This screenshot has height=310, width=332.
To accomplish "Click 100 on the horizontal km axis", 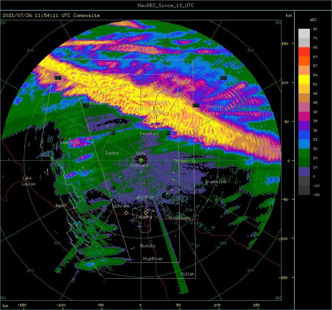I will click(x=217, y=305).
